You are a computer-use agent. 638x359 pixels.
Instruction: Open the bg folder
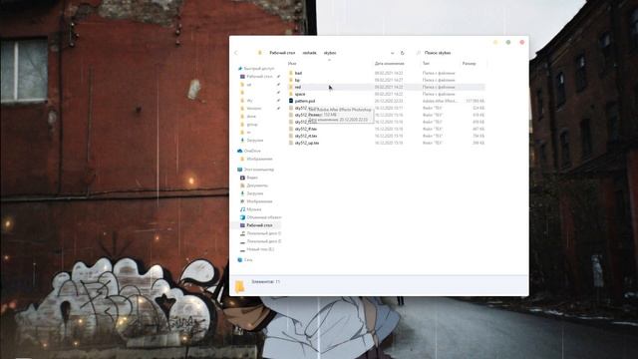tap(297, 80)
